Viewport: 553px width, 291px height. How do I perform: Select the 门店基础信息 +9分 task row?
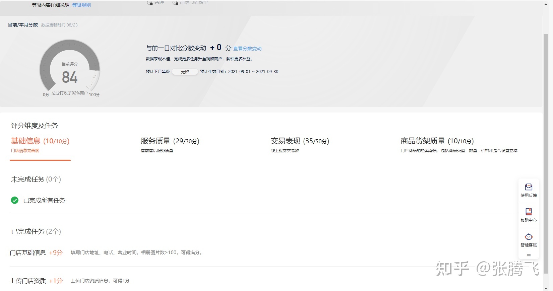click(263, 252)
